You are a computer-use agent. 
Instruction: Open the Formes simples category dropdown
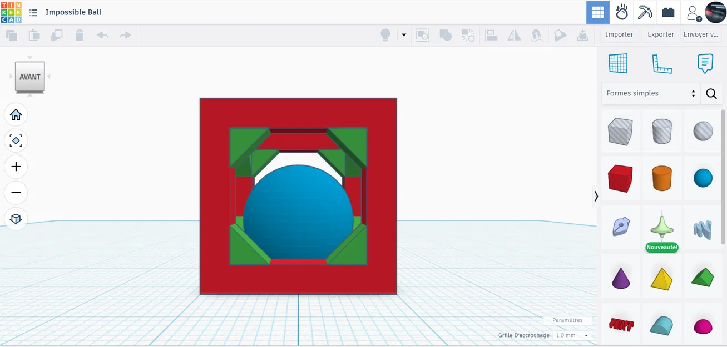[650, 93]
